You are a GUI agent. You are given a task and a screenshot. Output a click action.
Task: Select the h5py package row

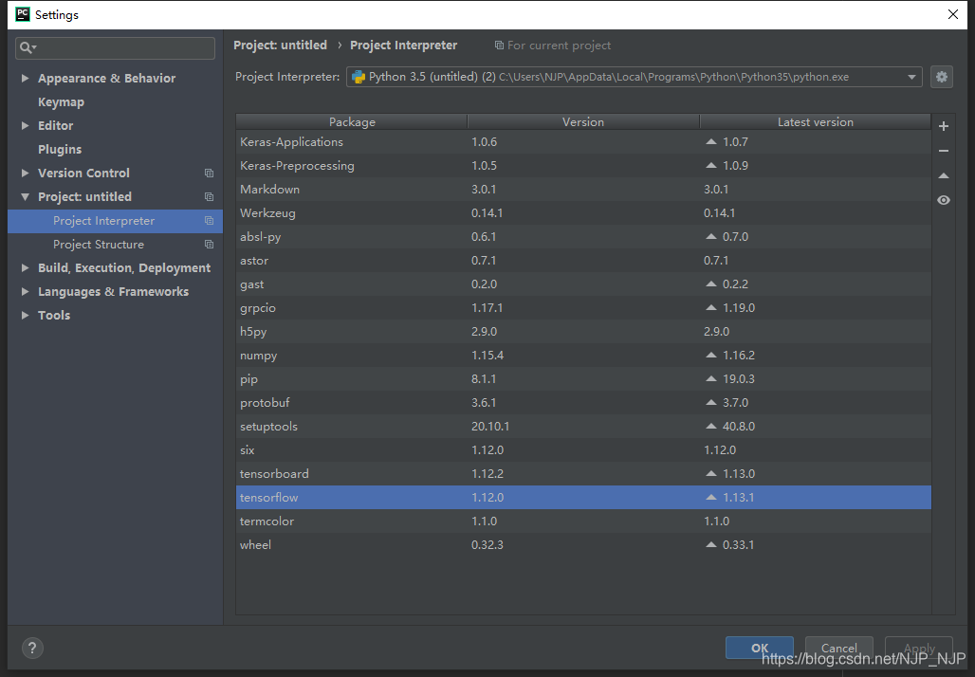click(x=583, y=331)
